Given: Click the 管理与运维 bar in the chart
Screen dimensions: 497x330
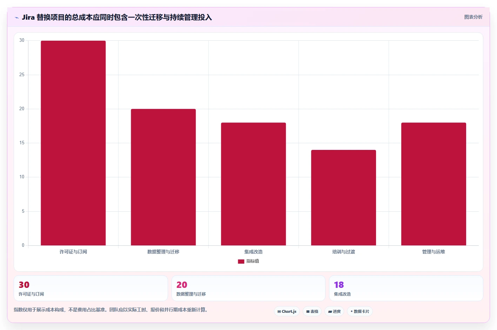Looking at the screenshot, I should (x=434, y=184).
